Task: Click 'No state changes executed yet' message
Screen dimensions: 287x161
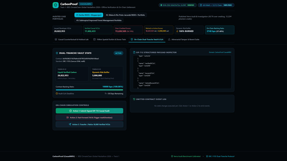Action: pos(182,106)
